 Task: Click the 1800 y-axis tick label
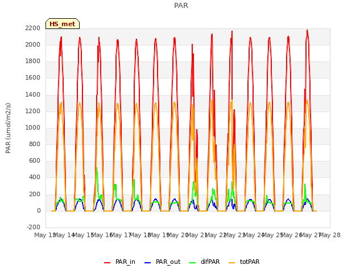coord(33,61)
